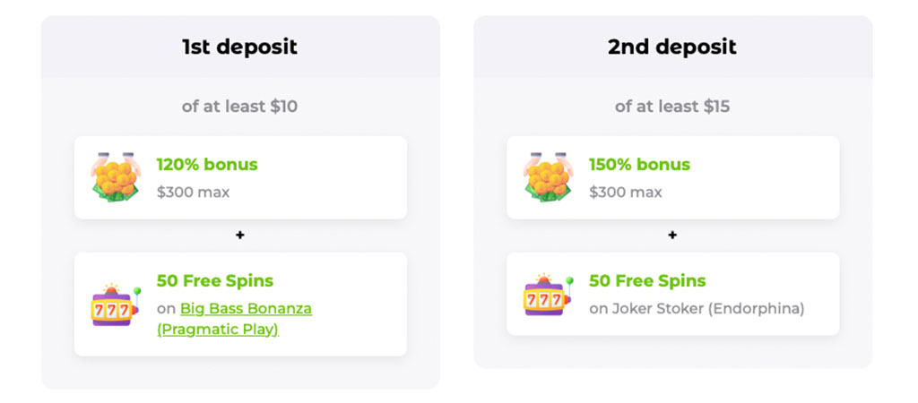Click the coins icon beside 120% bonus
This screenshot has height=403, width=918.
point(116,176)
